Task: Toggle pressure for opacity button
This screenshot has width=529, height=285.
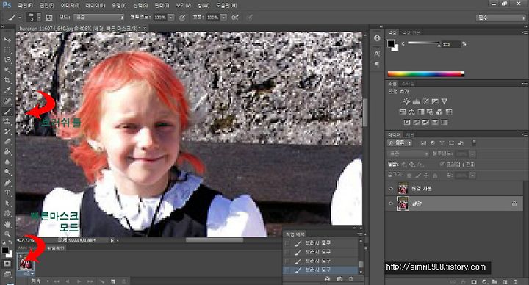Action: 182,18
